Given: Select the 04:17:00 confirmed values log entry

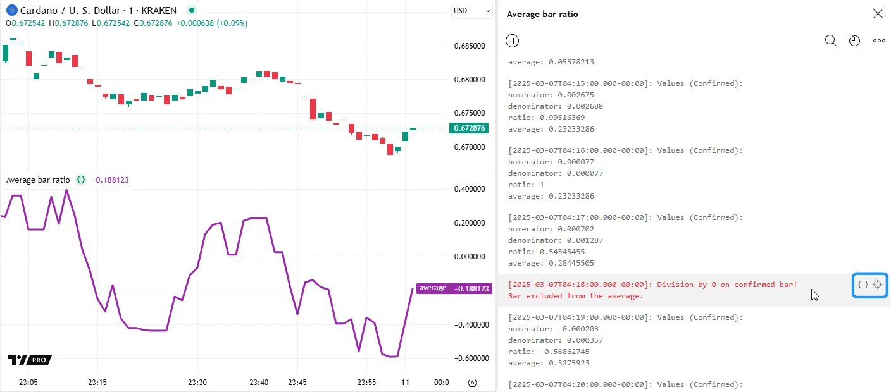Looking at the screenshot, I should (x=625, y=240).
